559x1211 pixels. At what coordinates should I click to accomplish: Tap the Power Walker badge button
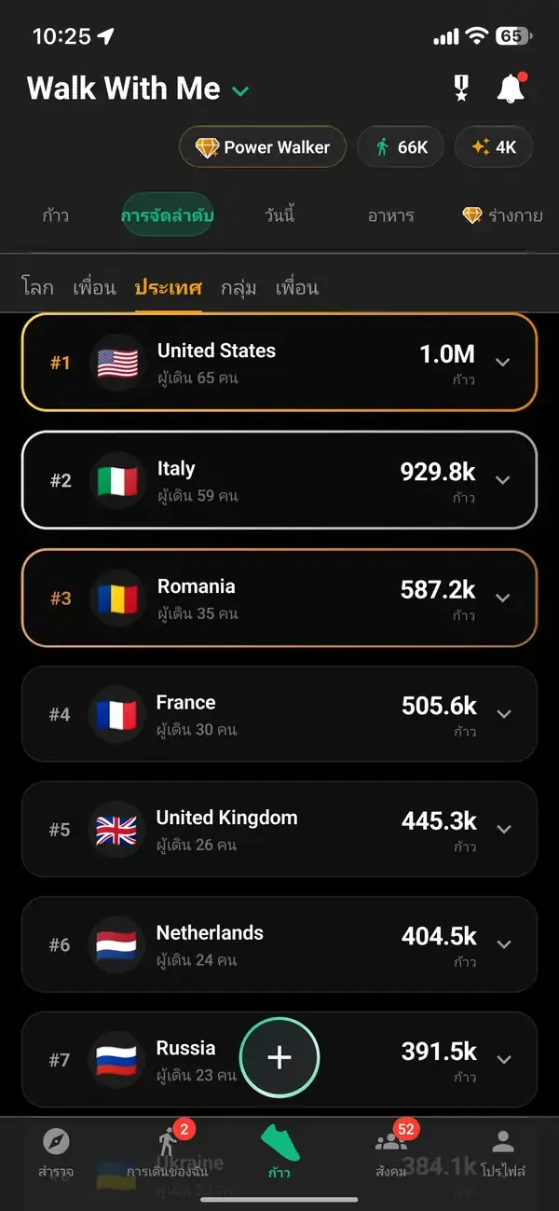pyautogui.click(x=263, y=147)
